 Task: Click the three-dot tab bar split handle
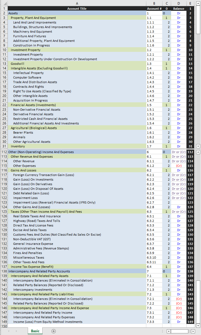[162, 331]
